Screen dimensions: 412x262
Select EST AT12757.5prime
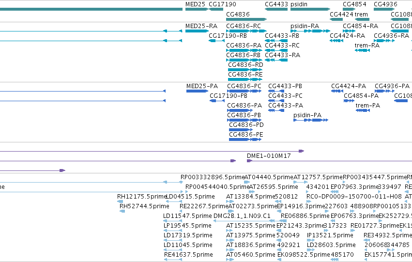(301, 182)
